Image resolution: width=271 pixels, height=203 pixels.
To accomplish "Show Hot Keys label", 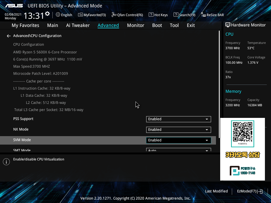I will click(x=161, y=15).
